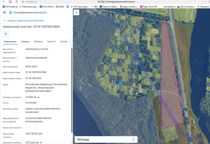
Task: Open the Сертификаты bookmark
Action: [169, 7]
